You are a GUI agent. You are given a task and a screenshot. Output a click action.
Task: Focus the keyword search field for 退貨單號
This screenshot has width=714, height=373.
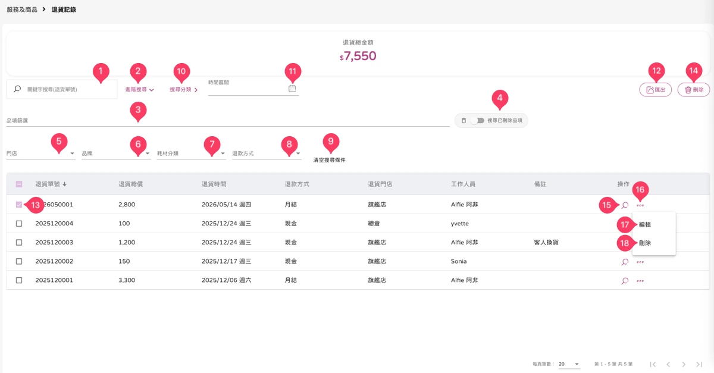tap(62, 89)
